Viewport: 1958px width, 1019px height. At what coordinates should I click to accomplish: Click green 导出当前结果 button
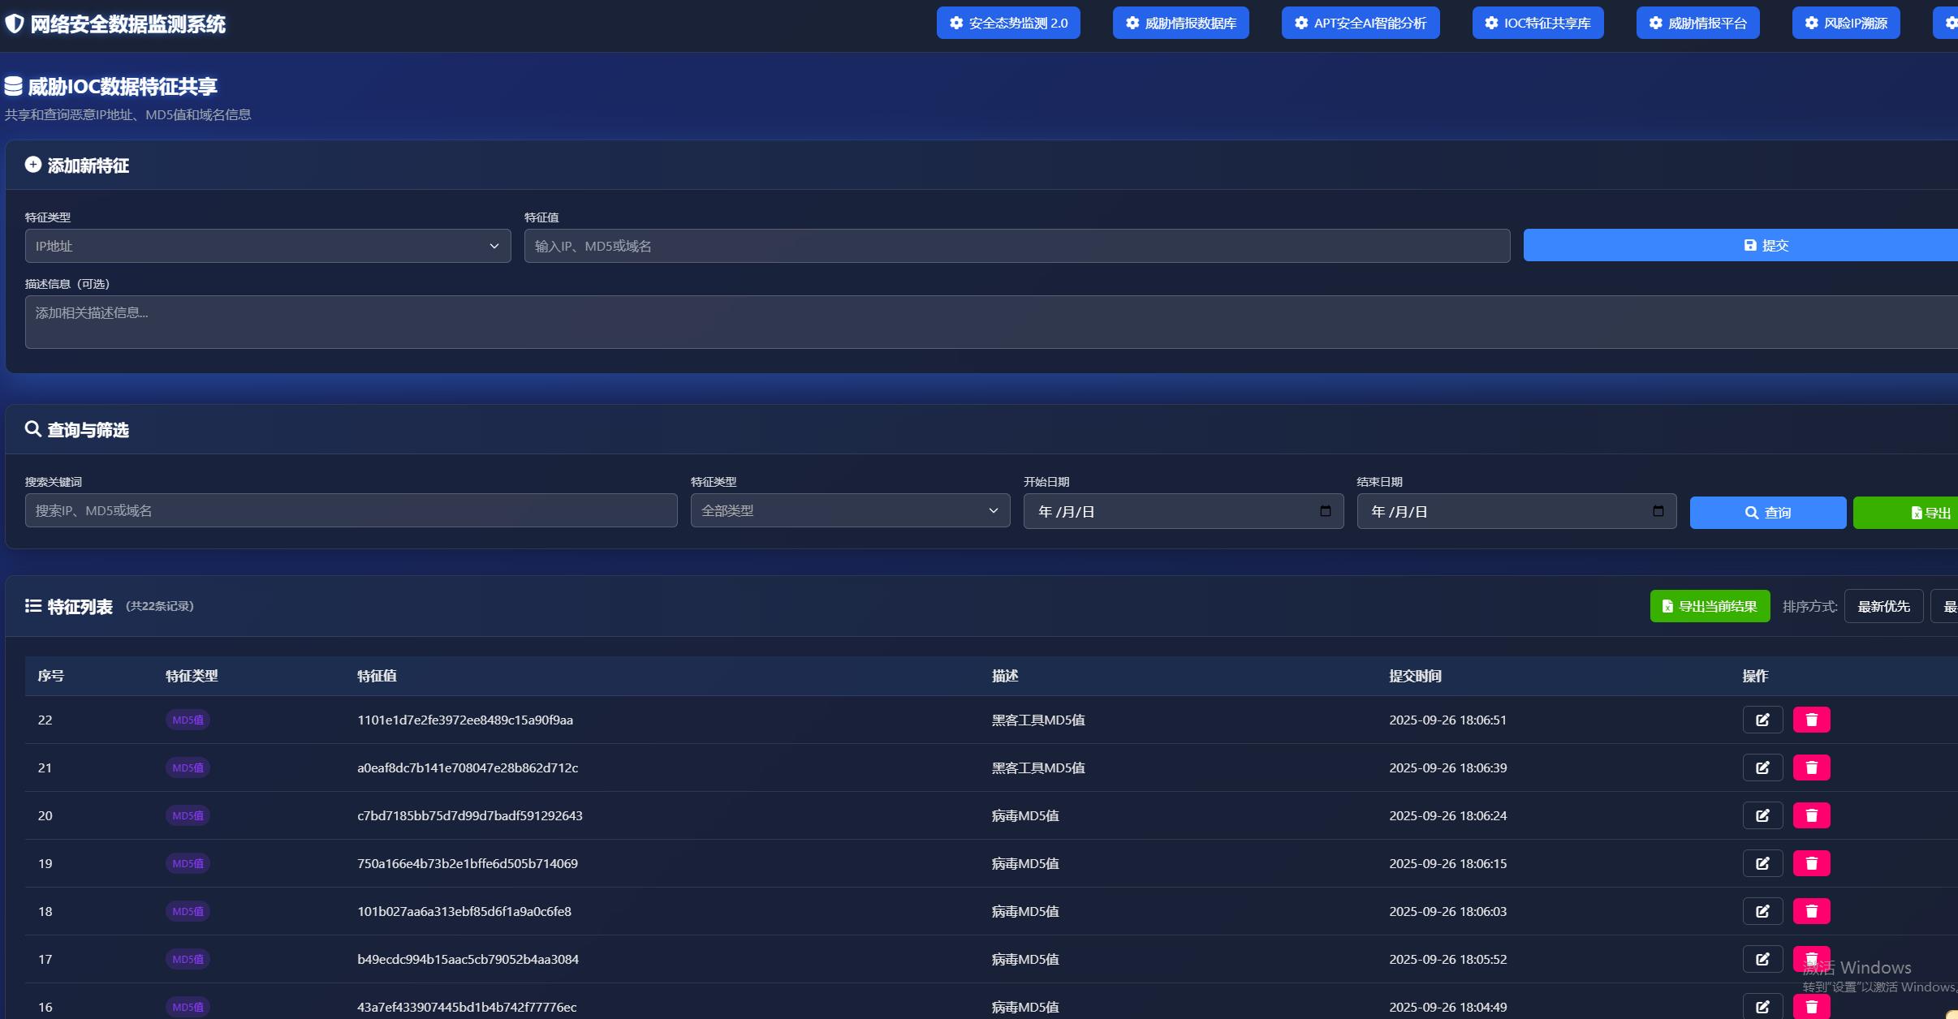1710,607
